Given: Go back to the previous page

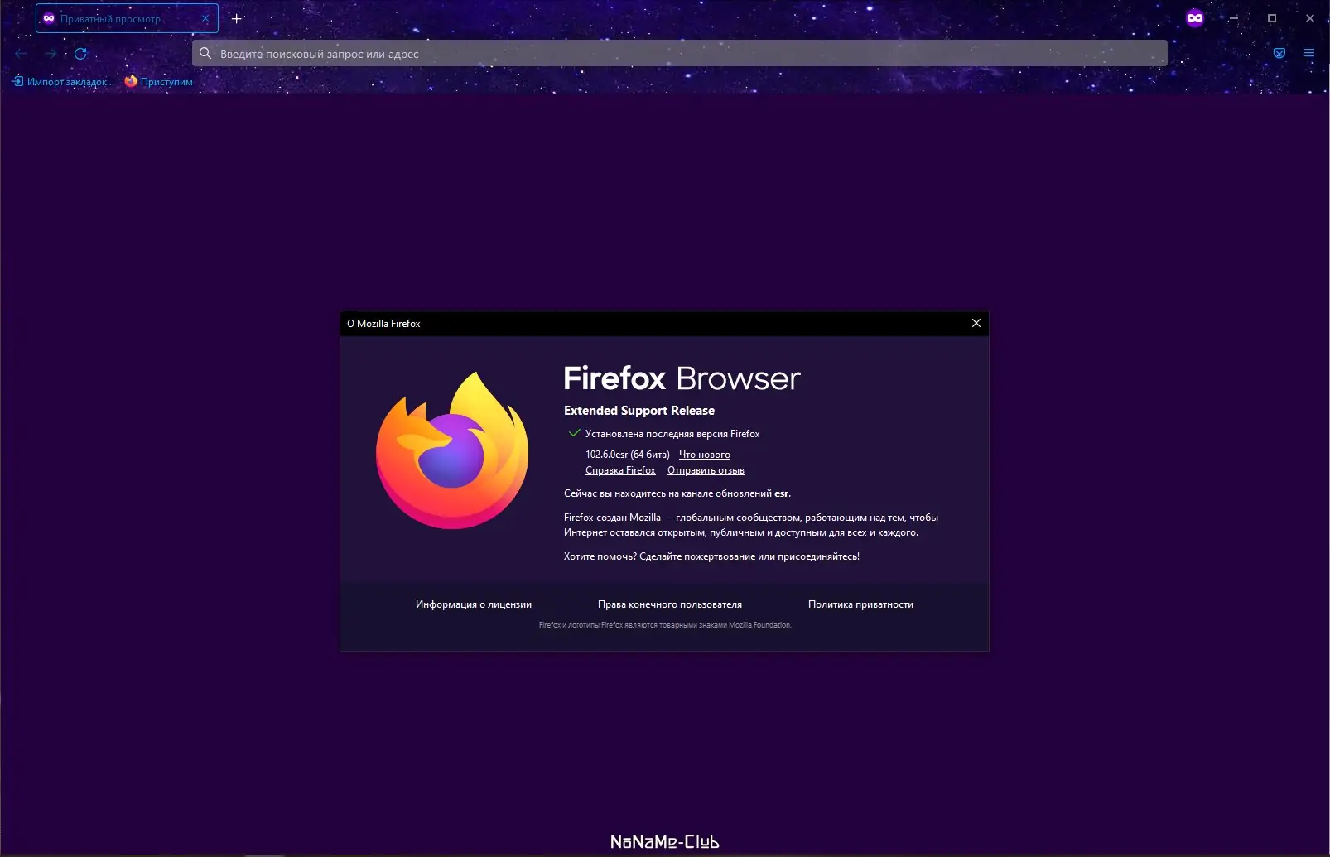Looking at the screenshot, I should (22, 54).
